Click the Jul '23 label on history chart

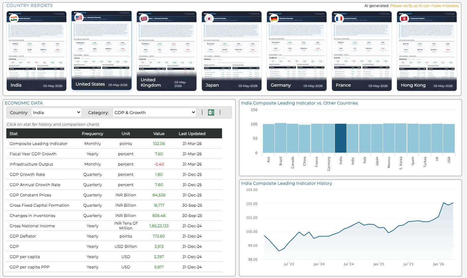click(x=289, y=264)
